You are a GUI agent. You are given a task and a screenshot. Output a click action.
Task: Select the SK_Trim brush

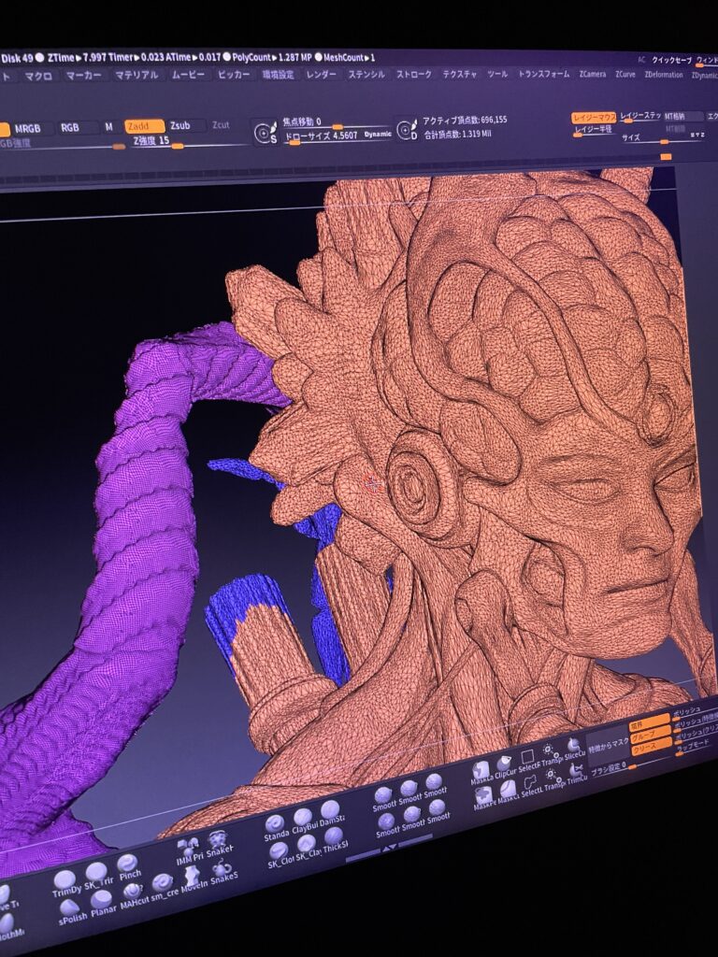click(97, 877)
